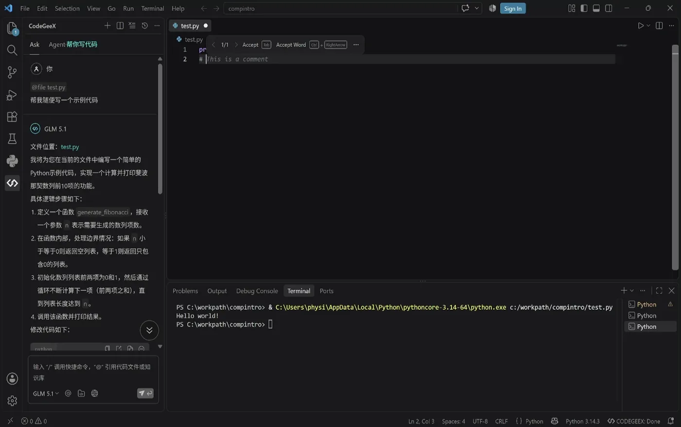Click the Sign In button

click(513, 8)
